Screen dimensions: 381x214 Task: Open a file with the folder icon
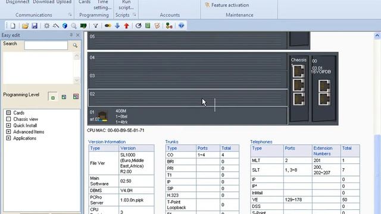tap(25, 26)
